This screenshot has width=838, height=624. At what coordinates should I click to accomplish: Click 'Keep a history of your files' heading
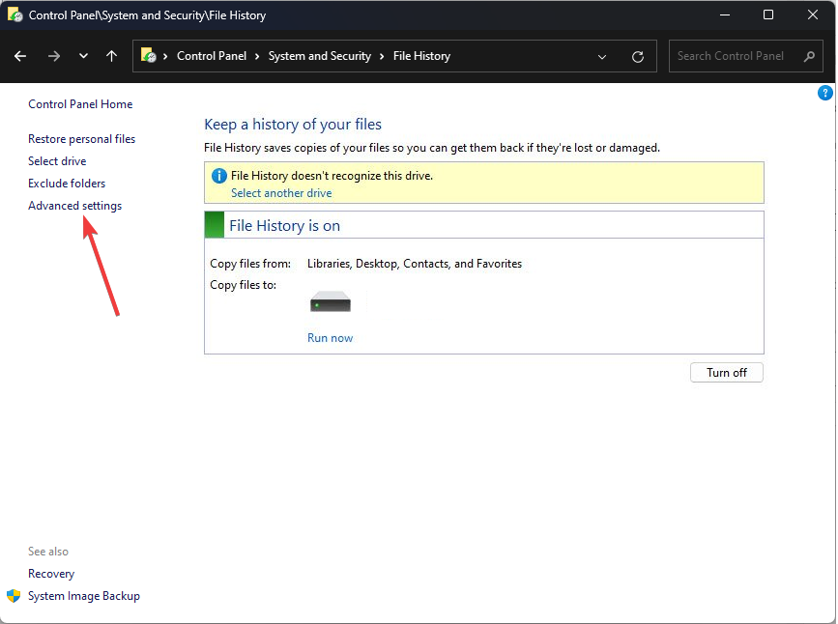(293, 125)
